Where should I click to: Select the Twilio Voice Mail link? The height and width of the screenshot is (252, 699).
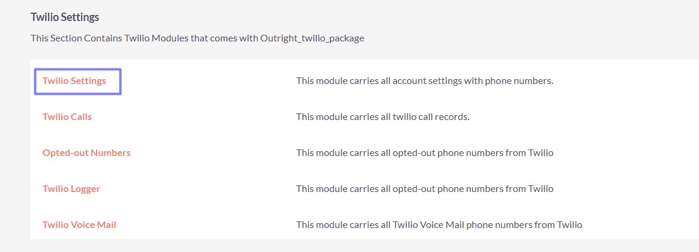[x=79, y=225]
